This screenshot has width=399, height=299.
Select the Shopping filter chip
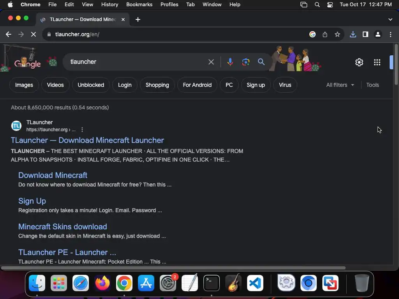(157, 85)
